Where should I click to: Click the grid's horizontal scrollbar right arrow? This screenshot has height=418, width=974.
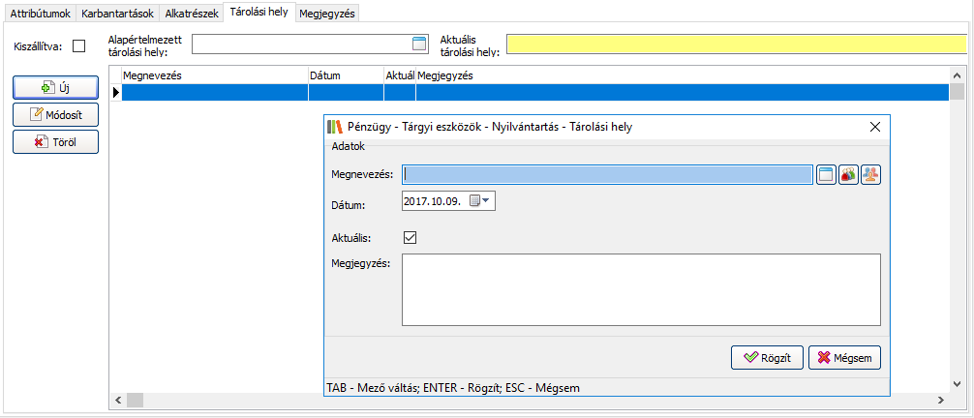[939, 401]
